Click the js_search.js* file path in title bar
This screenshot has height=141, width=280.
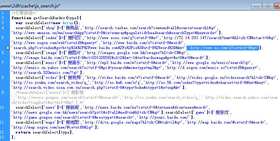pyautogui.click(x=30, y=6)
